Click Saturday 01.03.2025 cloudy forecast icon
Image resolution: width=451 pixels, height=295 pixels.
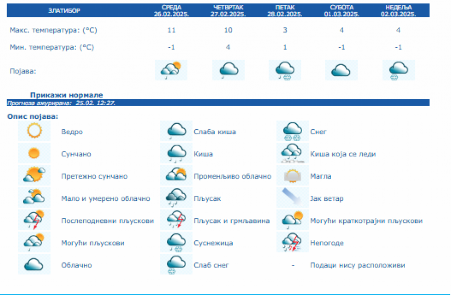pyautogui.click(x=341, y=70)
